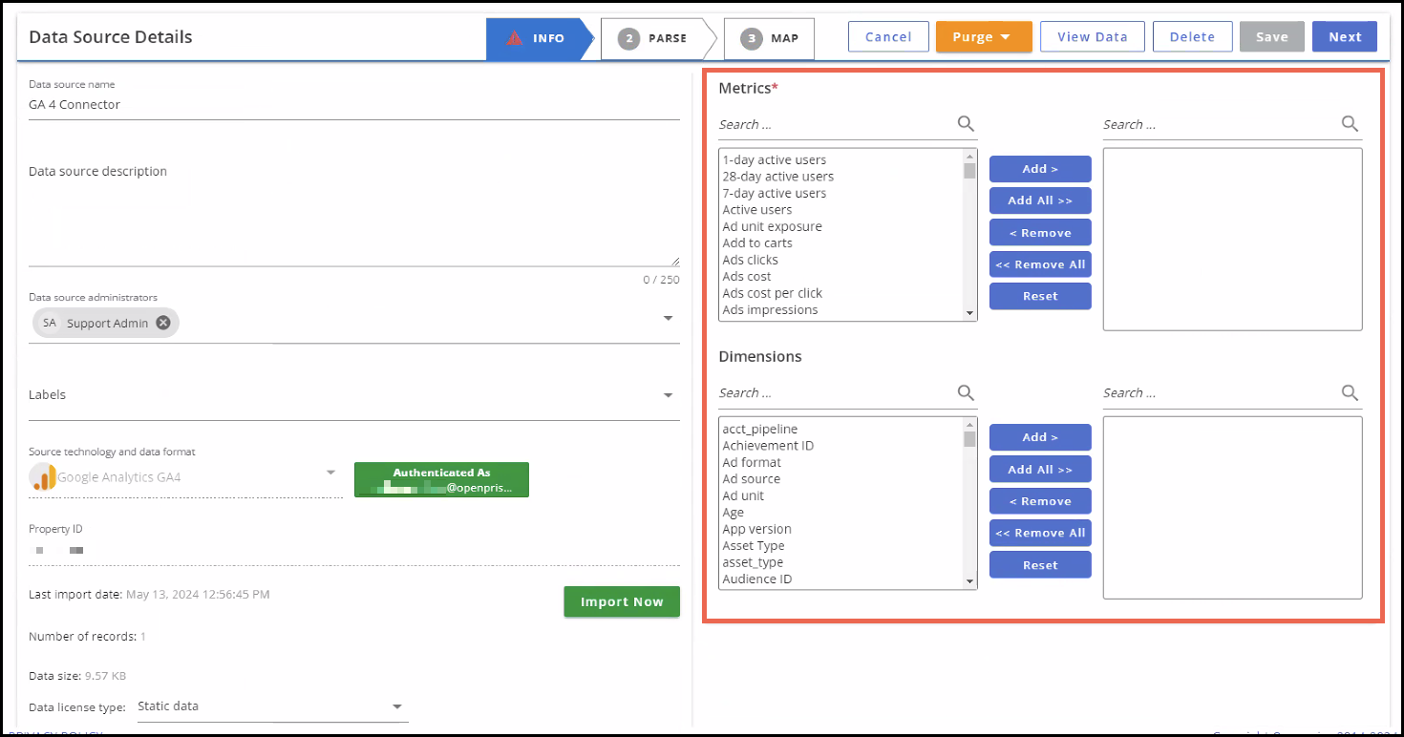Screen dimensions: 1404x737
Task: Click the Dimensions list scrollbar thumb
Action: [969, 439]
